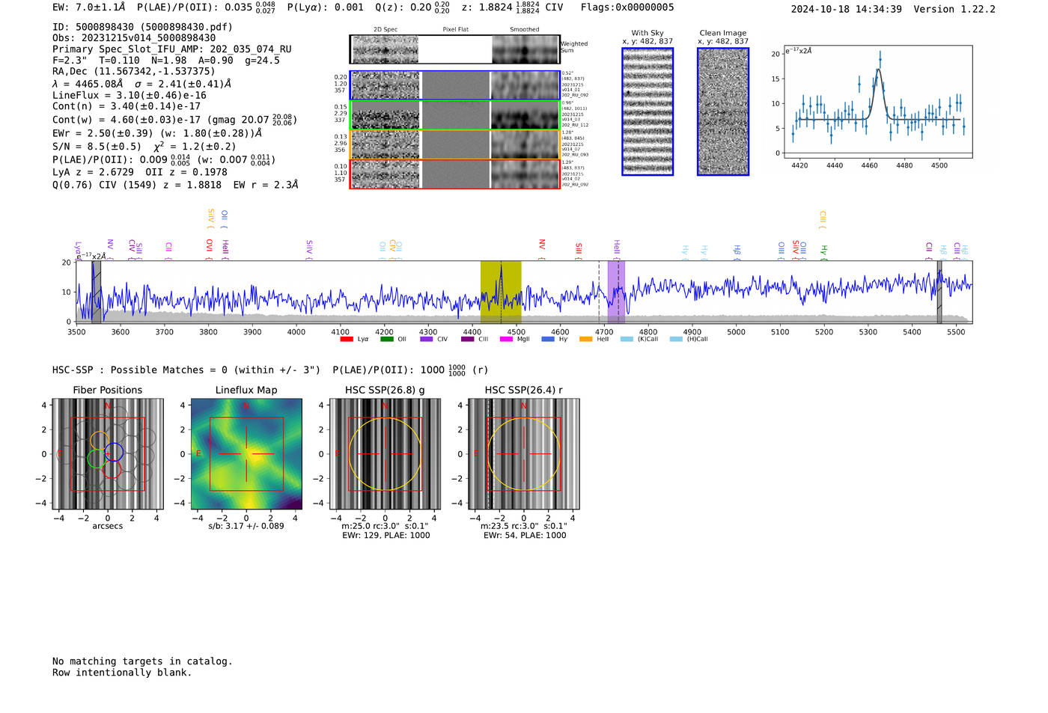Open the Gaussian emission line fit plot

877,102
